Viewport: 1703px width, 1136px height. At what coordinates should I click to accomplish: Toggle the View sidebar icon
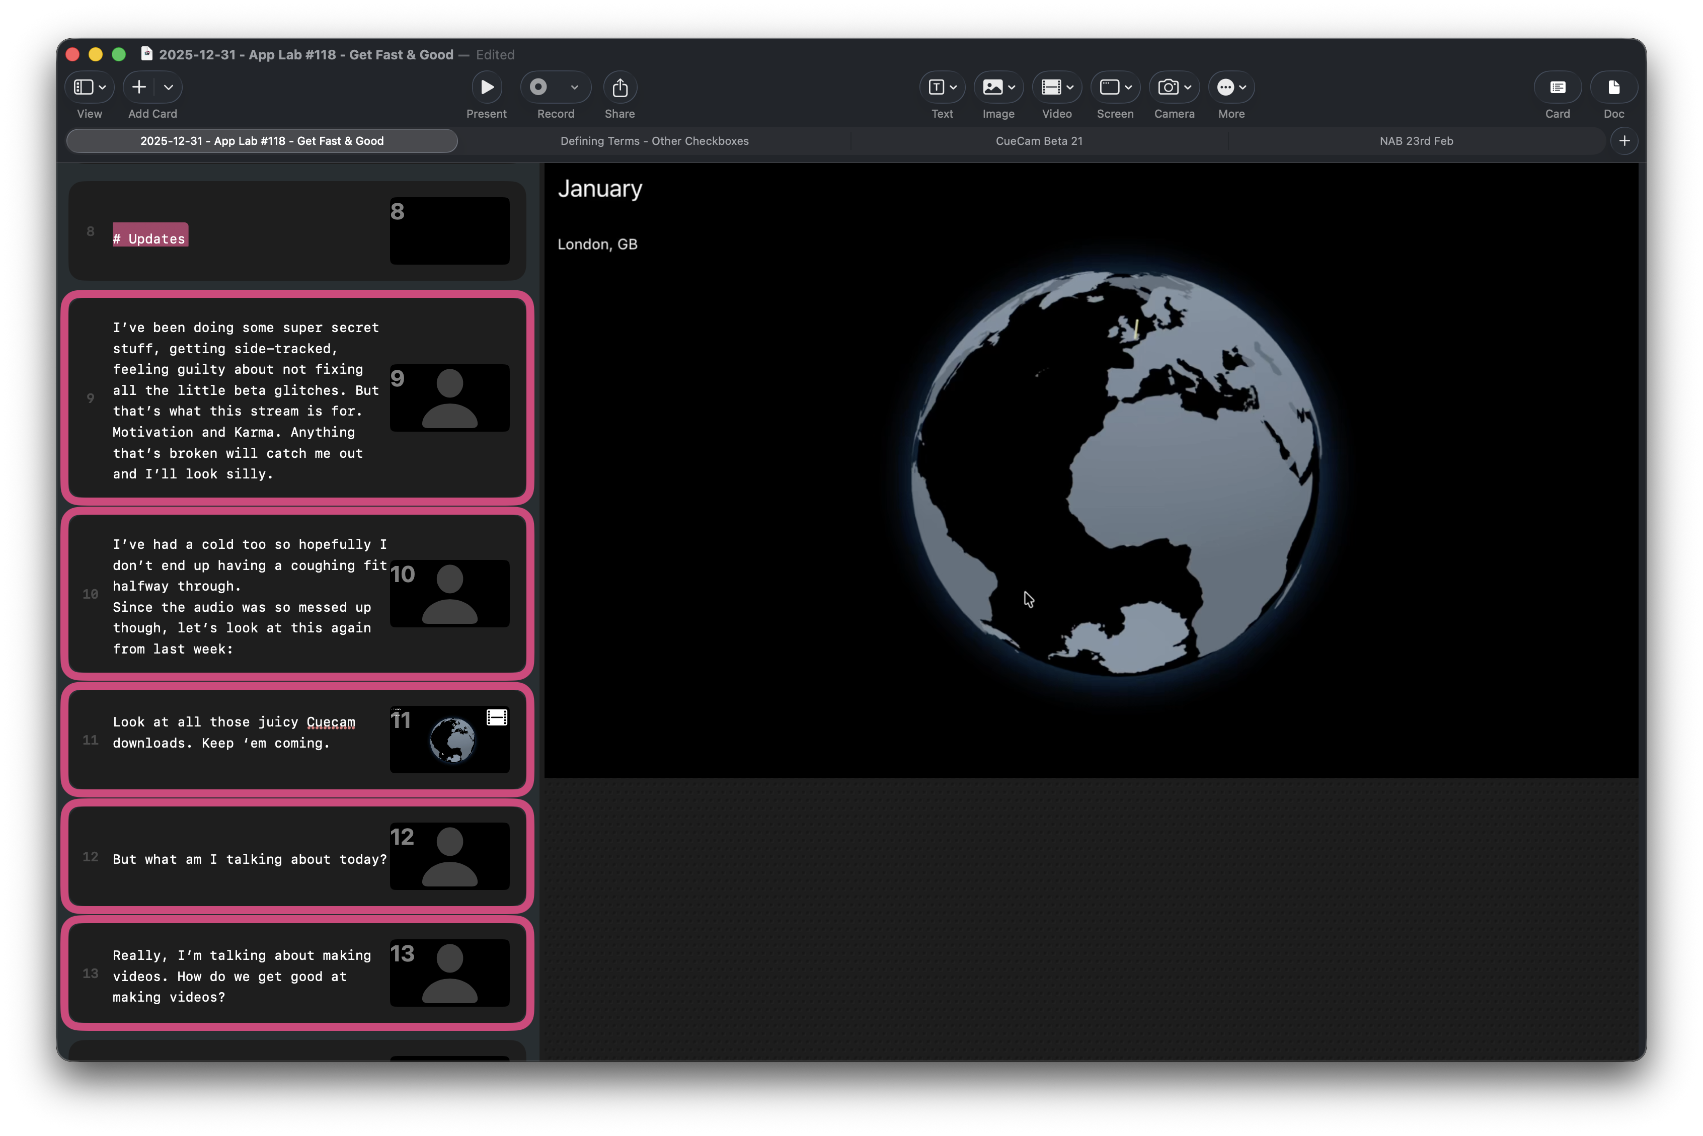tap(84, 87)
